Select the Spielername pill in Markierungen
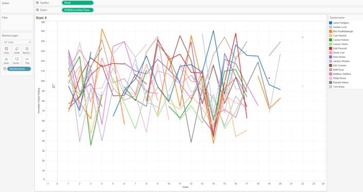363x192 pixels. pyautogui.click(x=19, y=69)
